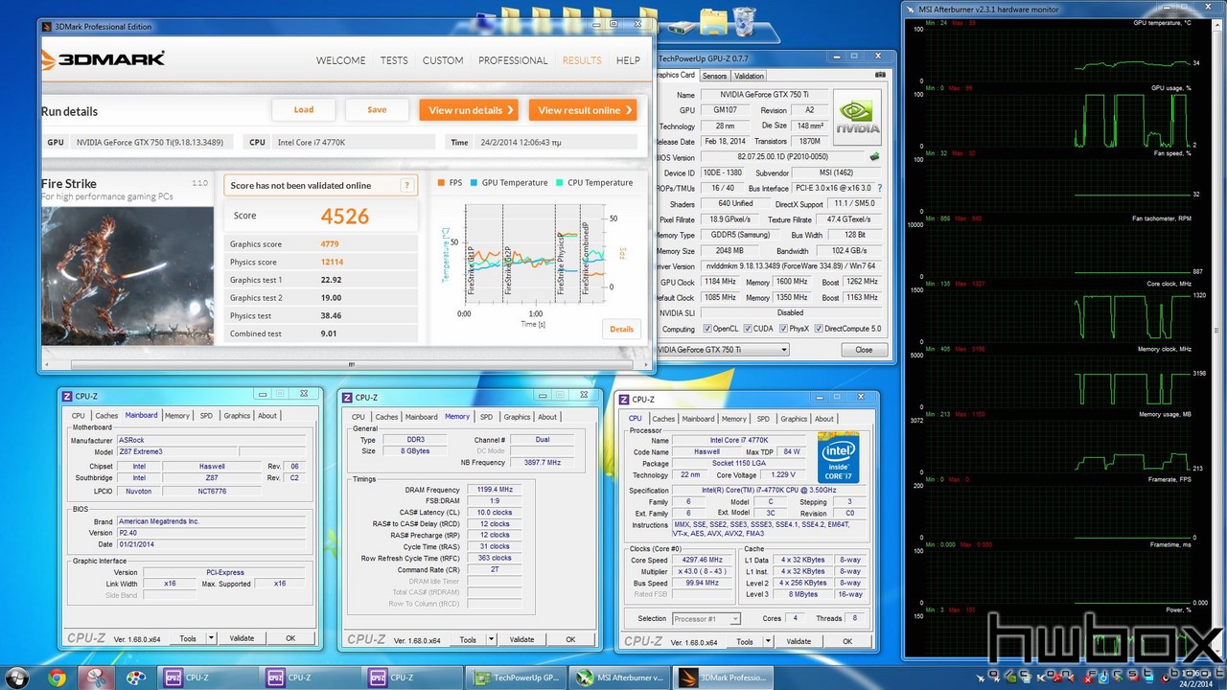Open Caches tab in CPU-Z CPU window
Image resolution: width=1227 pixels, height=690 pixels.
tap(663, 419)
